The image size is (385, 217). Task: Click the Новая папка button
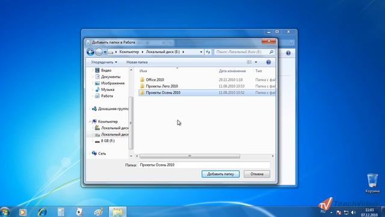137,62
